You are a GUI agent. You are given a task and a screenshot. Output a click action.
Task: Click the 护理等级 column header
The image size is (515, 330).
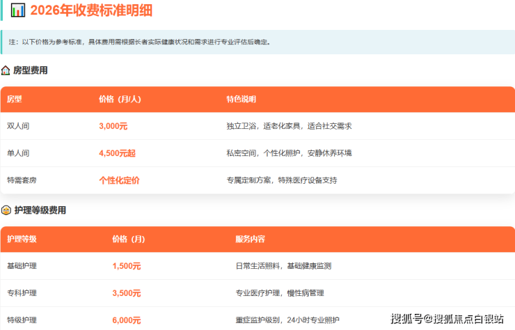[x=22, y=239]
